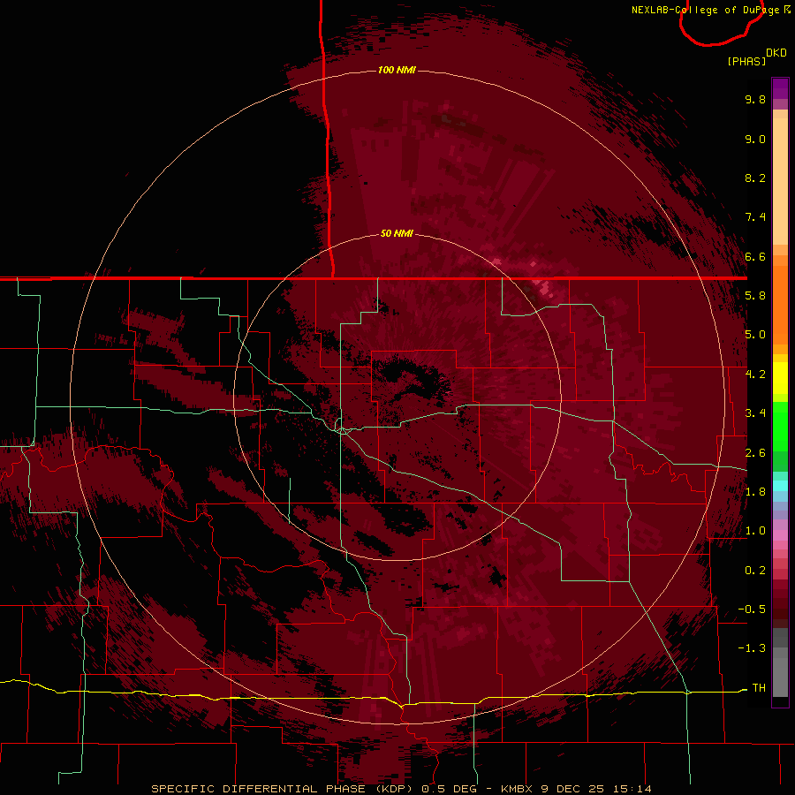This screenshot has height=795, width=795.
Task: Click the yellow section of the color bar
Action: pyautogui.click(x=780, y=378)
